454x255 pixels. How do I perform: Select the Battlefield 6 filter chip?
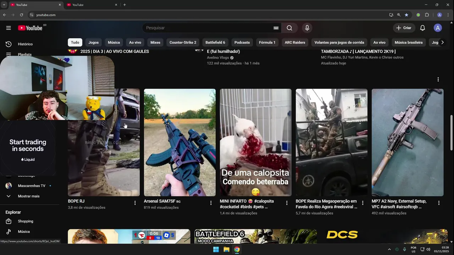(x=215, y=42)
